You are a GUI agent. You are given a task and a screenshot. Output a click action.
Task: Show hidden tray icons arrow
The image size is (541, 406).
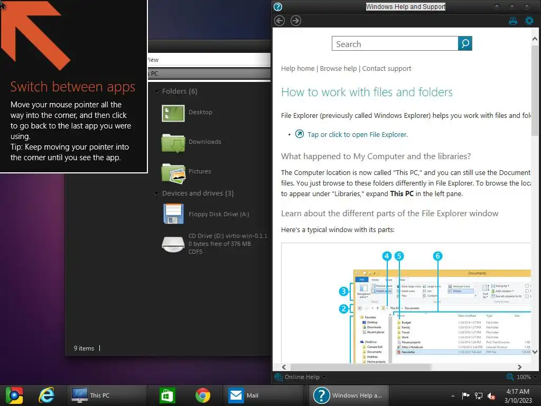(x=453, y=396)
